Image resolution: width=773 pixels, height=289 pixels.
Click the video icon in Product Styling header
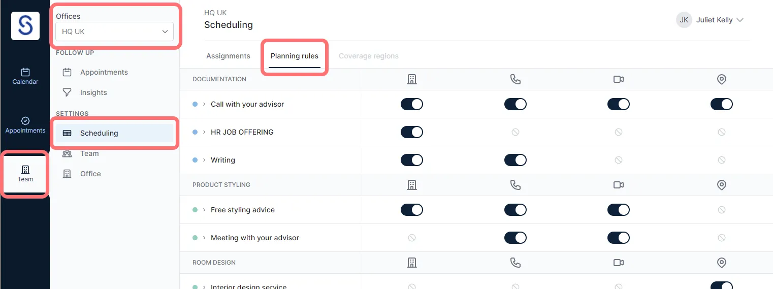click(x=619, y=185)
